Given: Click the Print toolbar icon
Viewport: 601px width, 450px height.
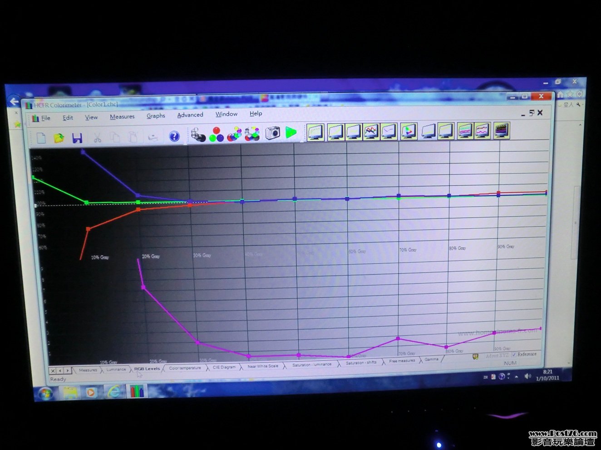Looking at the screenshot, I should [153, 137].
